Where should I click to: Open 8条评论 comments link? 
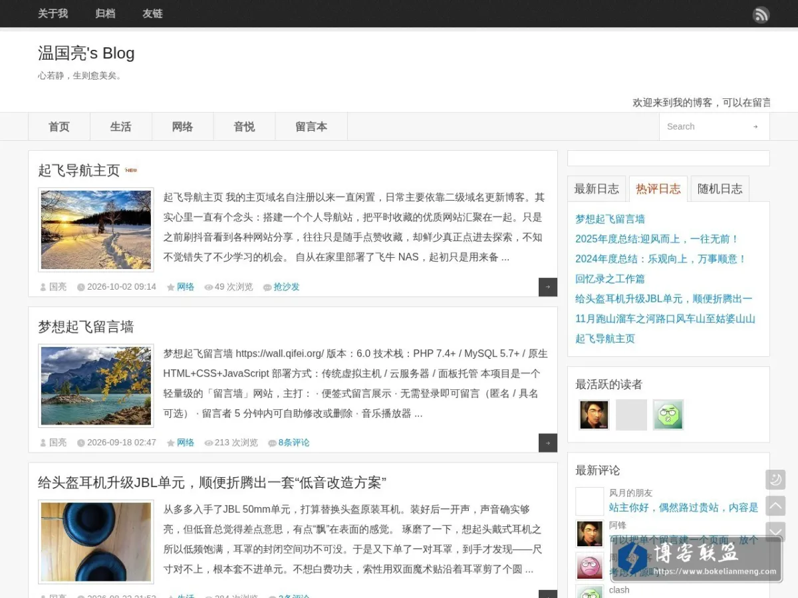[x=294, y=443]
